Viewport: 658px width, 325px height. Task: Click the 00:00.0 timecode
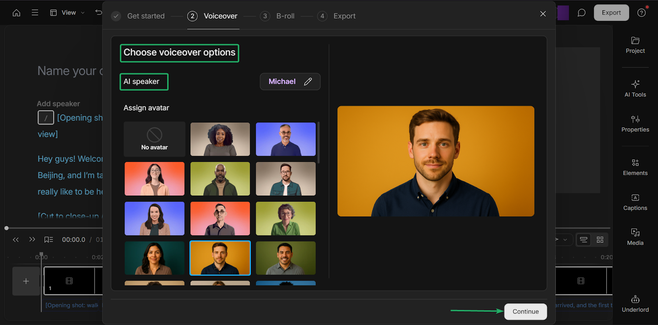click(74, 240)
